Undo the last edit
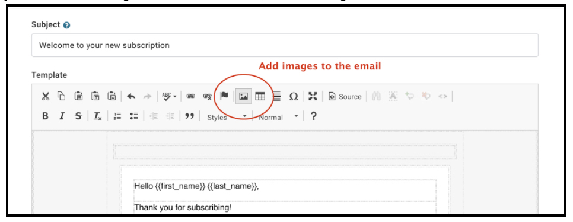This screenshot has height=222, width=573. (x=131, y=97)
